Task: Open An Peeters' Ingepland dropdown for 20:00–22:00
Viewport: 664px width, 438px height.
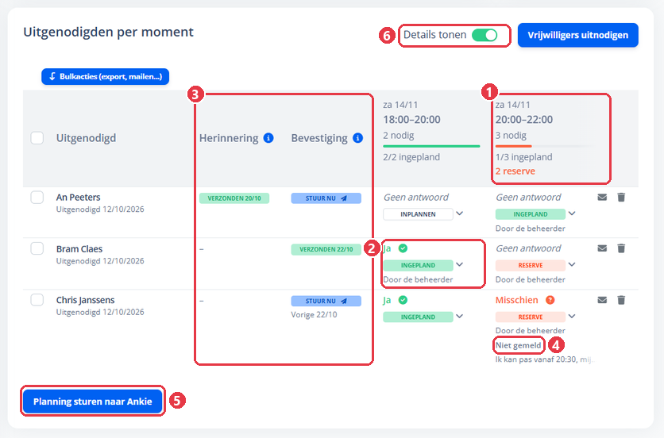Action: [x=572, y=213]
